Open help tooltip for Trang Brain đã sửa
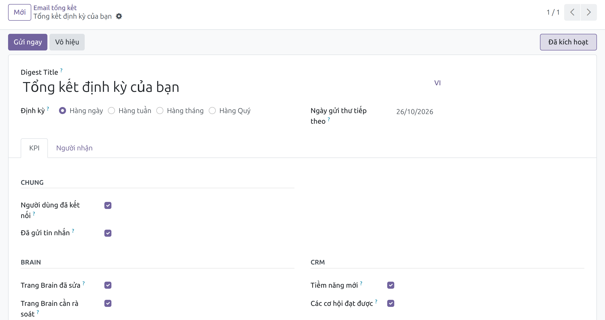The height and width of the screenshot is (320, 605). click(x=83, y=283)
